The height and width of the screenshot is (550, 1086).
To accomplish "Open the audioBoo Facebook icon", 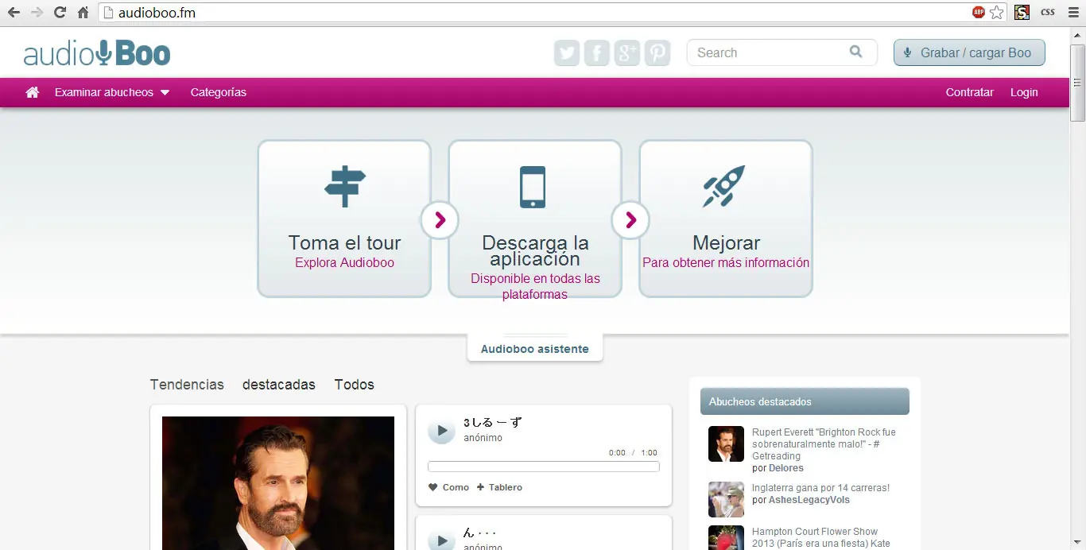I will click(x=597, y=53).
